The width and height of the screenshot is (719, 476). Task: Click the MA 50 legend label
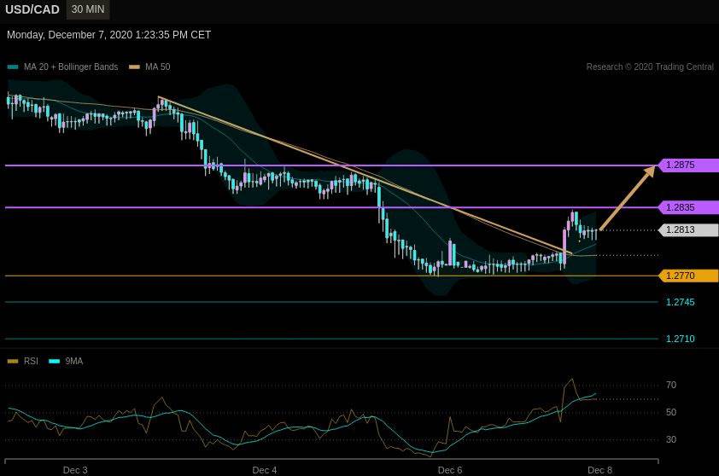158,67
